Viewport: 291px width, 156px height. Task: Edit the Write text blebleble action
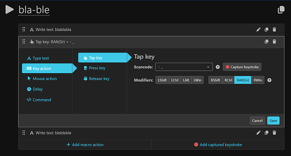(x=259, y=133)
